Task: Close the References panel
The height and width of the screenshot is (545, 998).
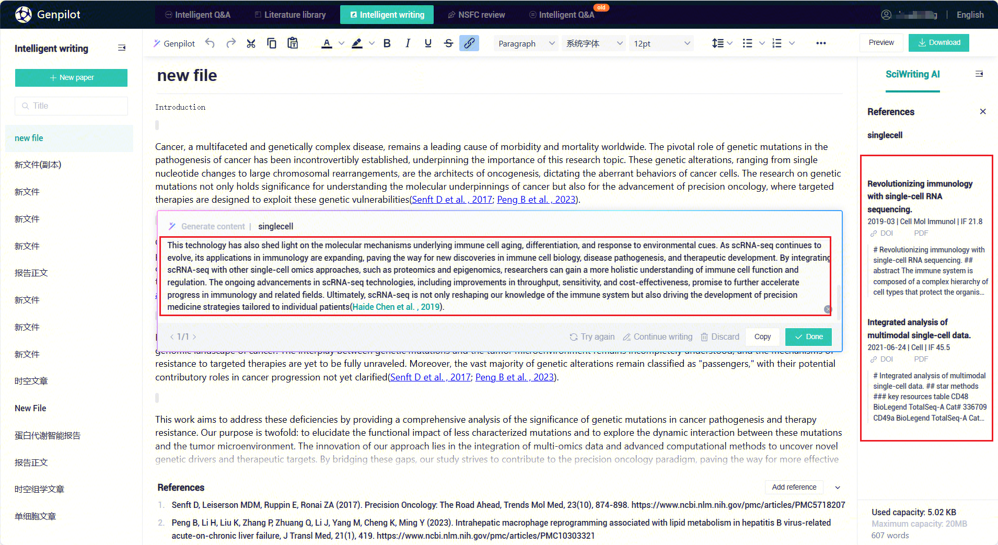Action: tap(983, 112)
